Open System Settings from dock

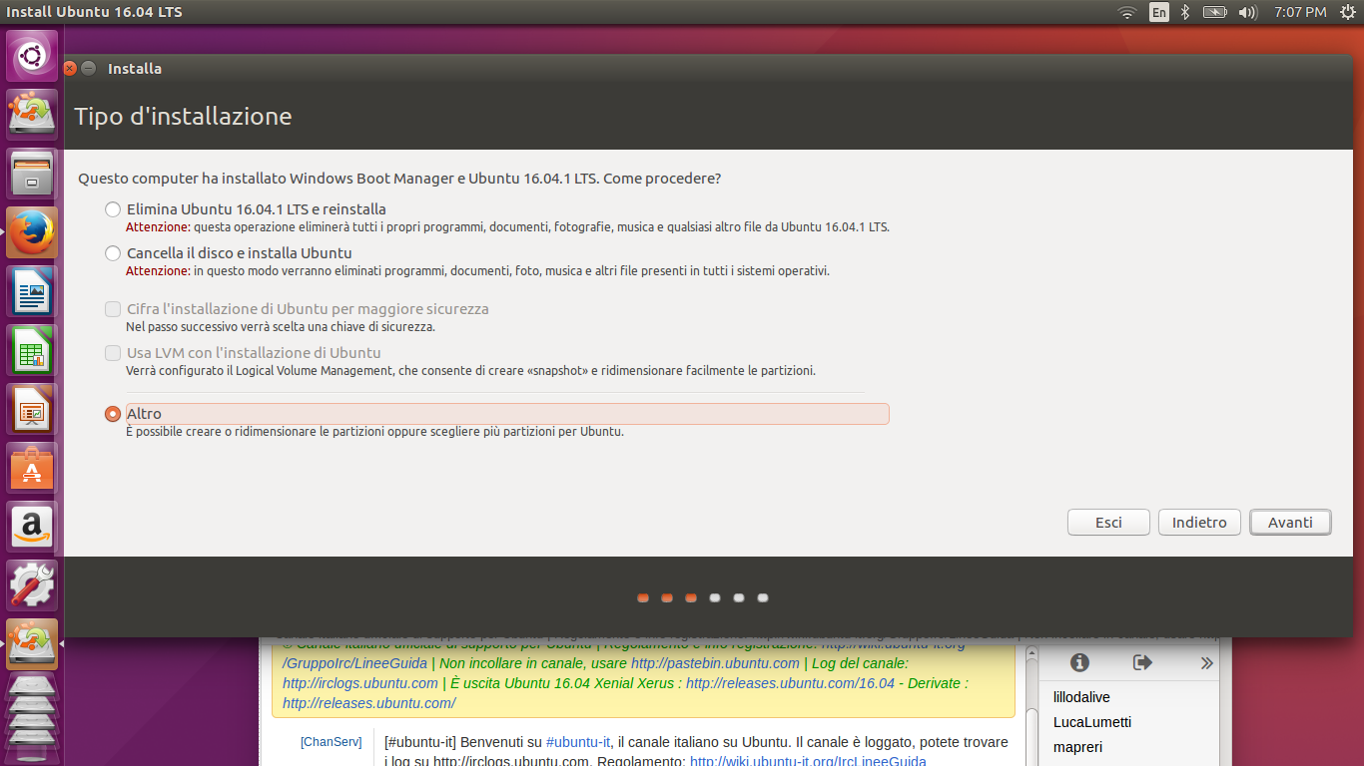pos(32,584)
